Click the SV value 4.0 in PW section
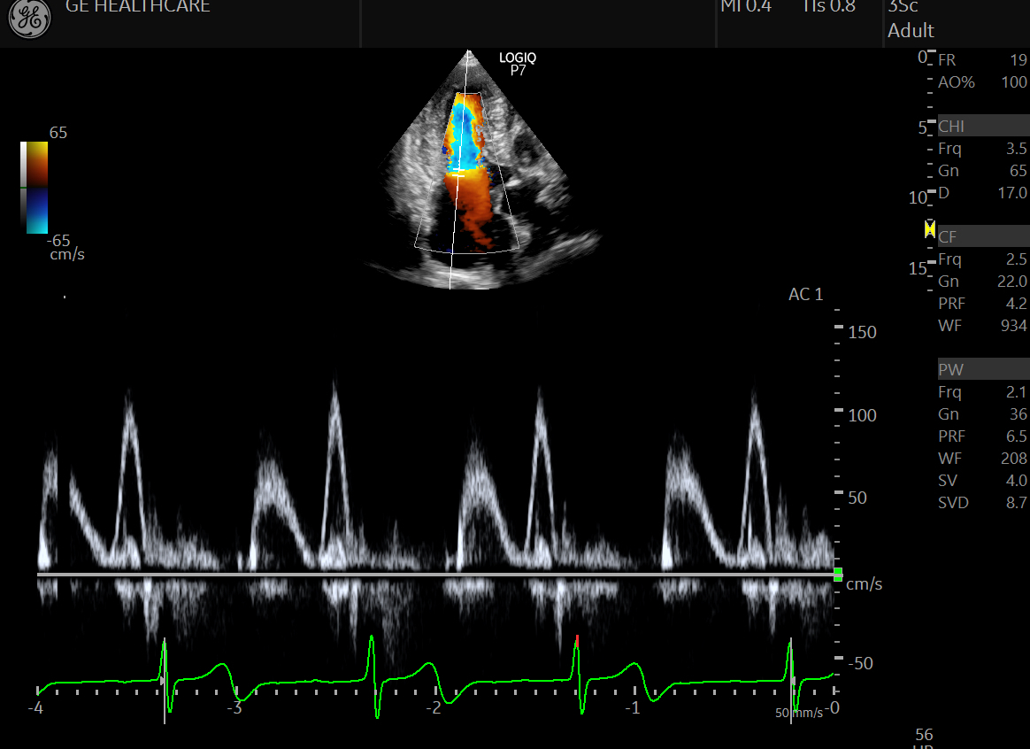 [x=1016, y=481]
